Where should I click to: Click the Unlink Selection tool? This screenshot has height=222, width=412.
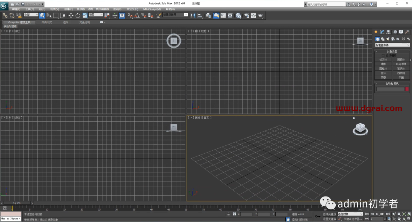tap(12, 16)
